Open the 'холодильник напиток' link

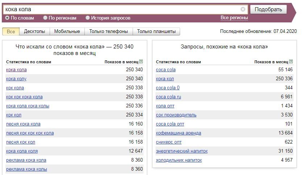click(x=179, y=160)
